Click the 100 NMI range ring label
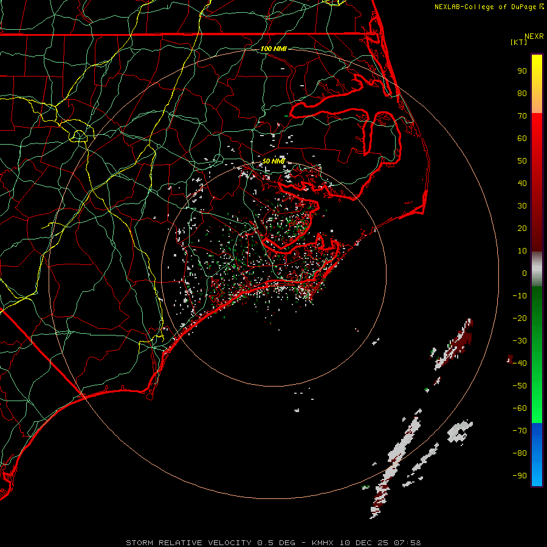The width and height of the screenshot is (547, 547). [x=273, y=49]
